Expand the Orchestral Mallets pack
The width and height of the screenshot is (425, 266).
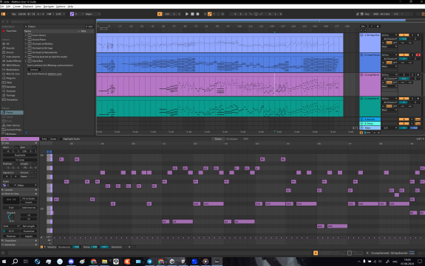[26, 43]
